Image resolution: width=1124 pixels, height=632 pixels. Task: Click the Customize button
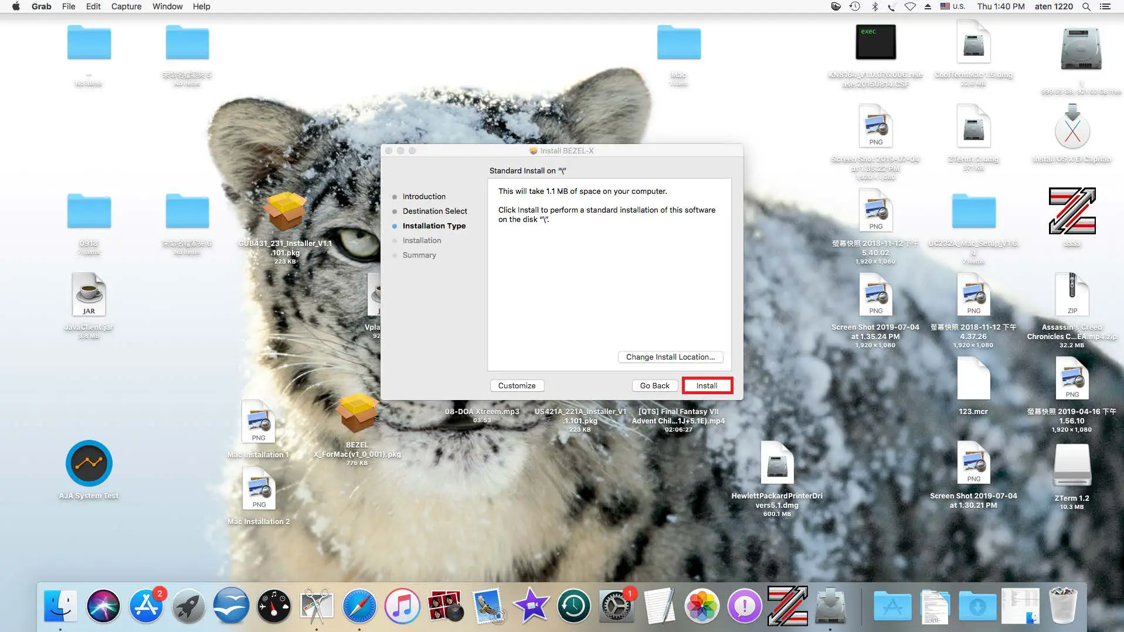[517, 385]
